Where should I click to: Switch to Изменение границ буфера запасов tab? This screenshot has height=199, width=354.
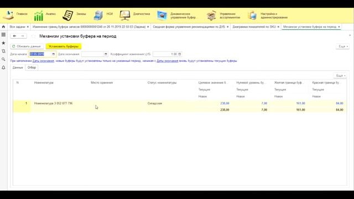(x=89, y=27)
